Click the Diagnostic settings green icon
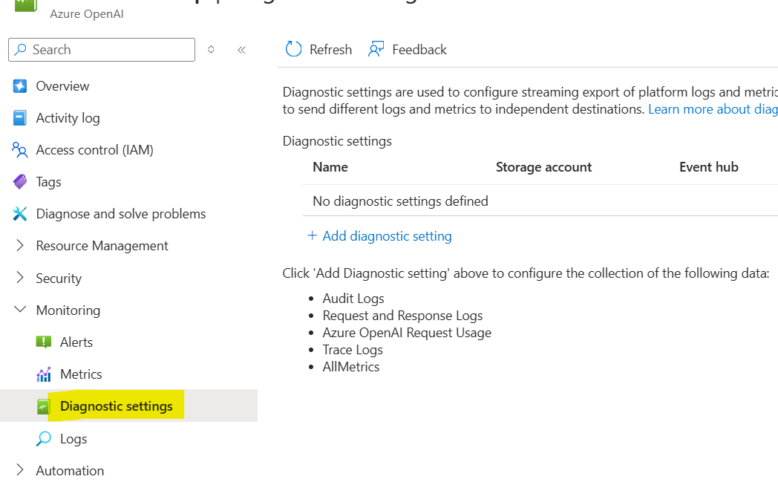 (44, 406)
